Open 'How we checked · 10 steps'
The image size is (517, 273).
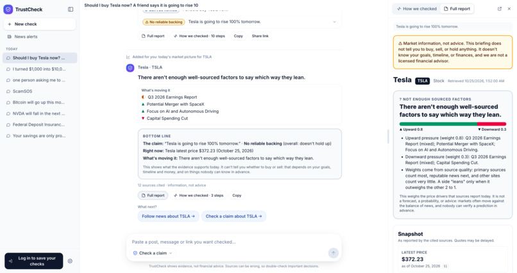(x=199, y=36)
